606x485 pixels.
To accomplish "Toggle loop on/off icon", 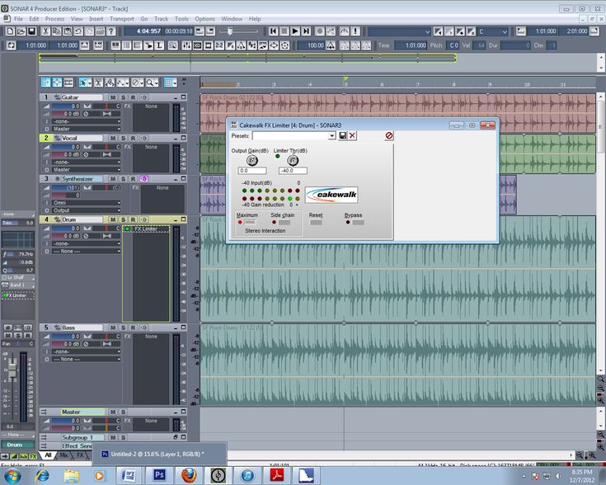I will [x=12, y=45].
